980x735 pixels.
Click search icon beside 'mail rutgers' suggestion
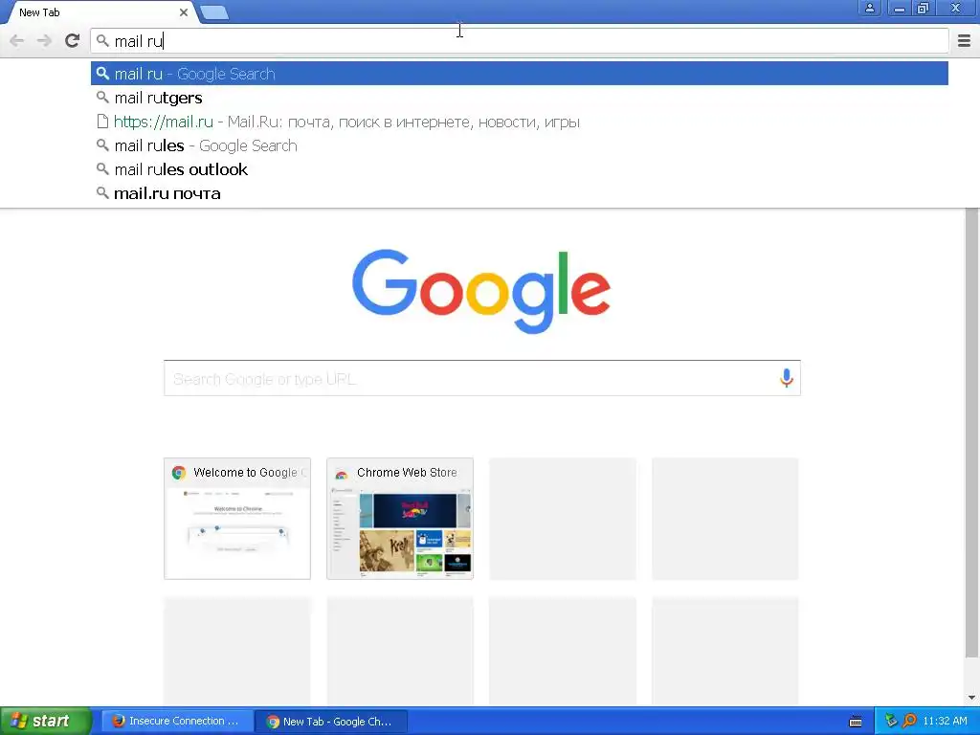pos(102,98)
